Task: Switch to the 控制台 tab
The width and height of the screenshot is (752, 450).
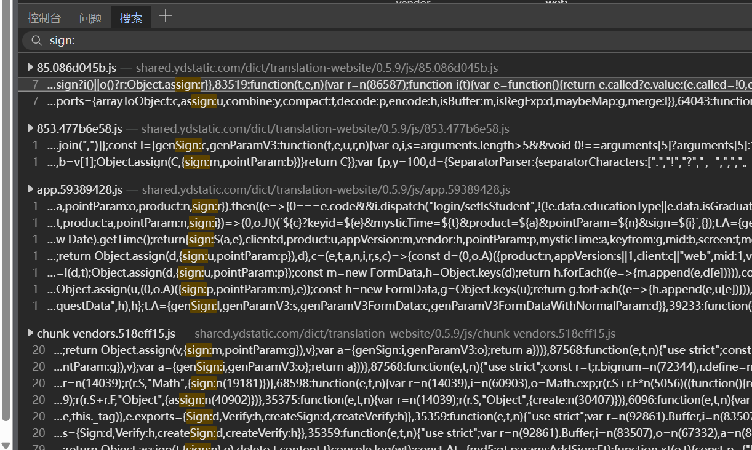Action: tap(44, 18)
